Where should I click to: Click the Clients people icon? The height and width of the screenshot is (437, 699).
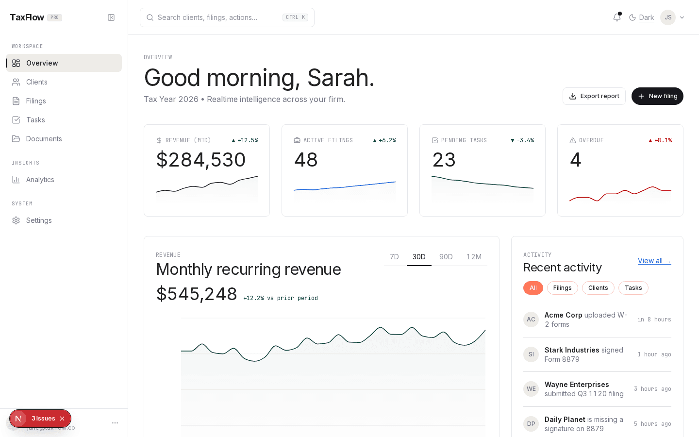(x=16, y=82)
